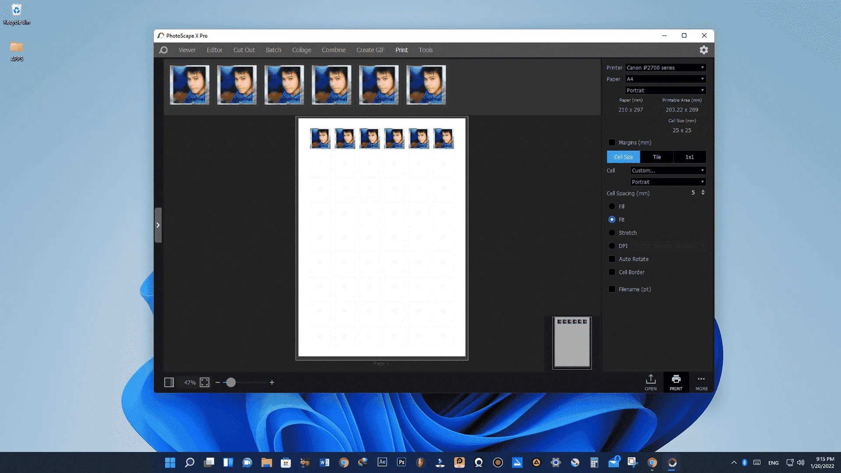Select the Cell Size mode button
This screenshot has width=841, height=473.
tap(623, 157)
